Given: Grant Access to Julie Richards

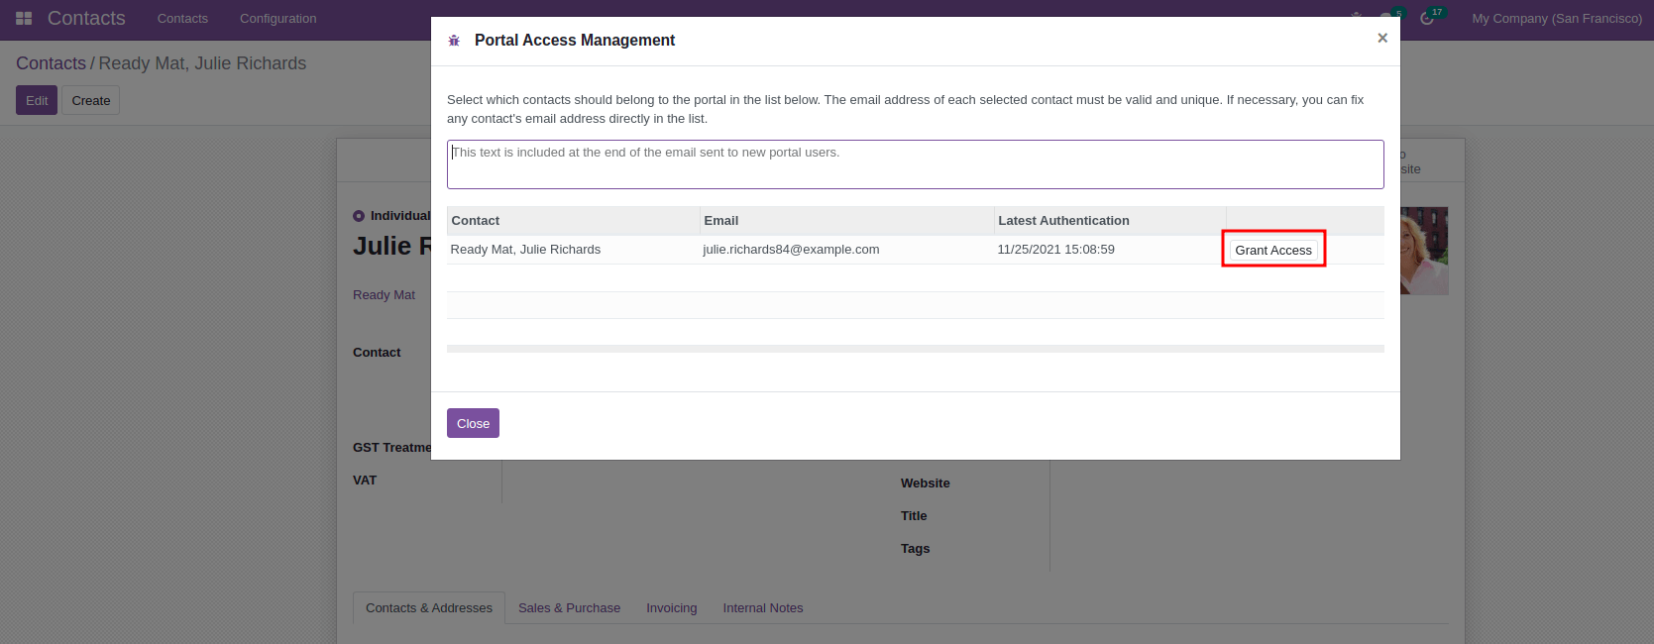Looking at the screenshot, I should coord(1272,251).
